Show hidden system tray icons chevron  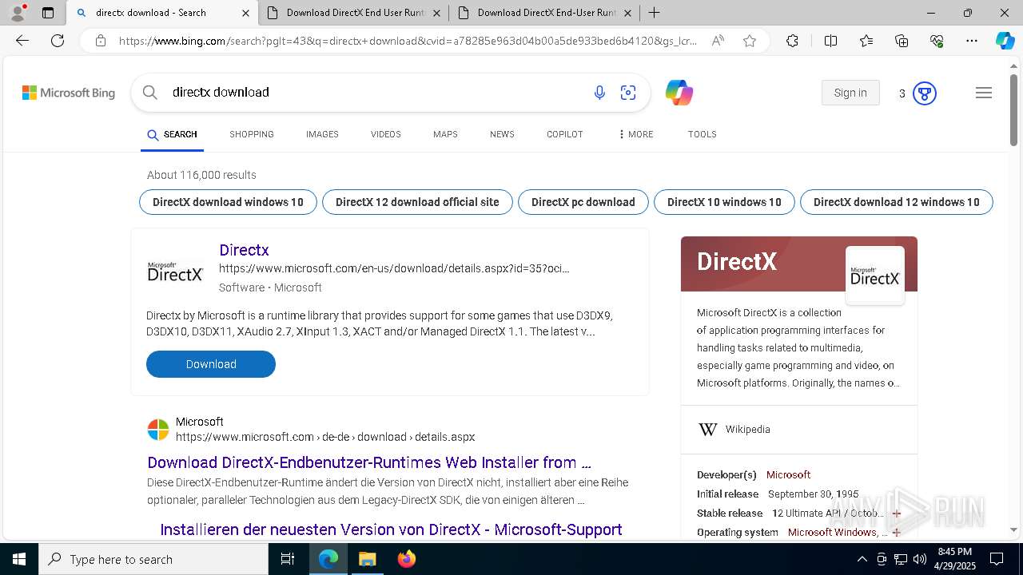click(x=862, y=559)
